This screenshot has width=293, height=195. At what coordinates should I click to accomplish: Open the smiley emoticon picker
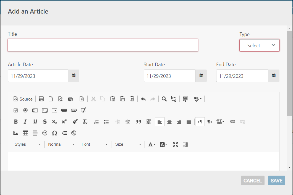pos(45,133)
